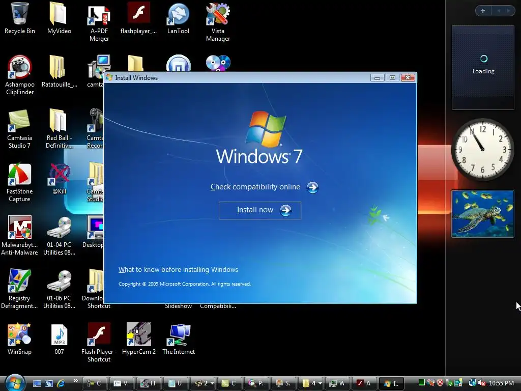The image size is (521, 391).
Task: Switch to the 'S.' taskbar button
Action: coord(283,383)
